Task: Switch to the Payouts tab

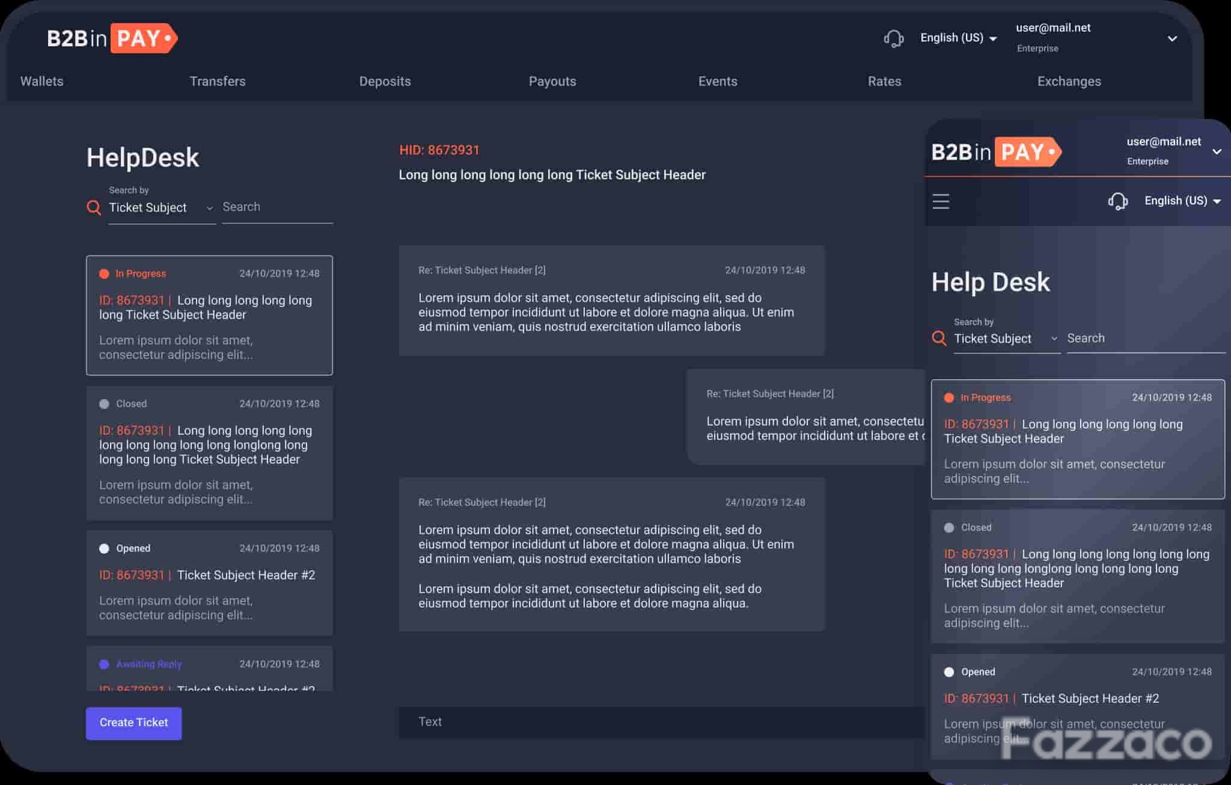Action: coord(552,81)
